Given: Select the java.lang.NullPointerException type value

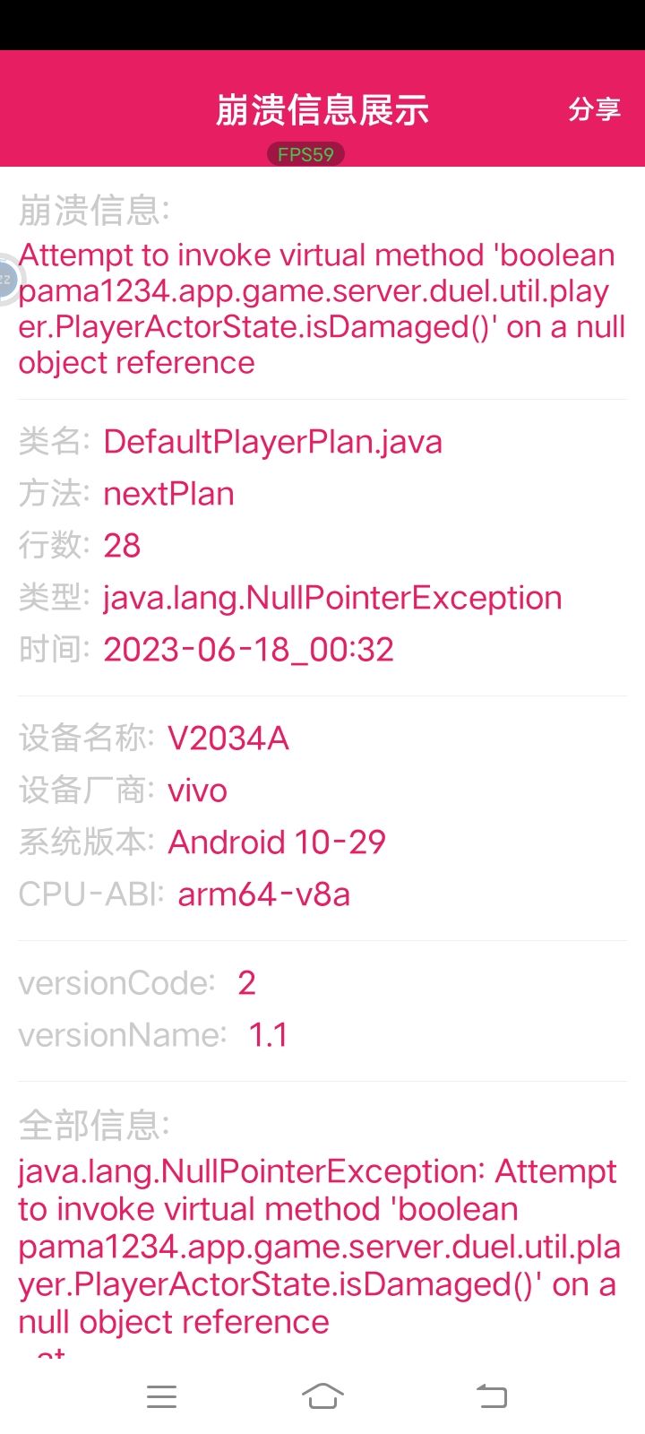Looking at the screenshot, I should click(x=332, y=598).
